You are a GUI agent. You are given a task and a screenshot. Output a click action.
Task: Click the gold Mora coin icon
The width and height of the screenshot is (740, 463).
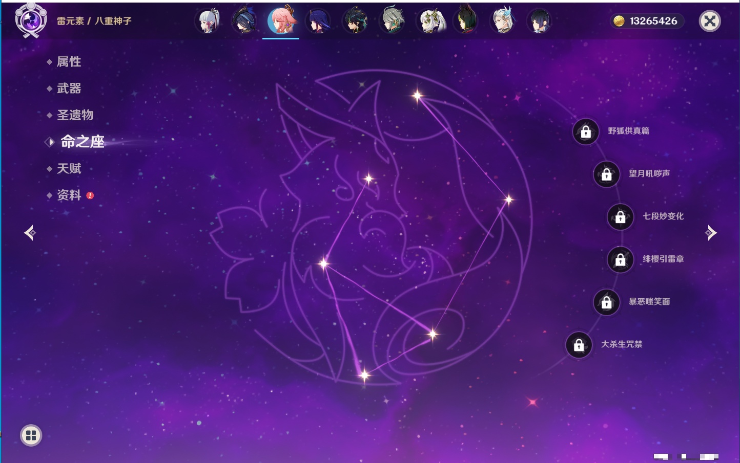(619, 21)
